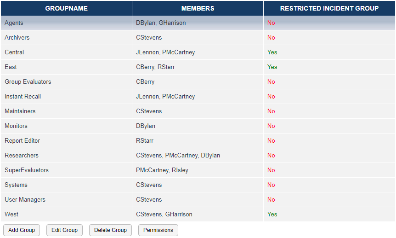This screenshot has height=238, width=396.
Task: Open the Permissions button
Action: tap(158, 230)
